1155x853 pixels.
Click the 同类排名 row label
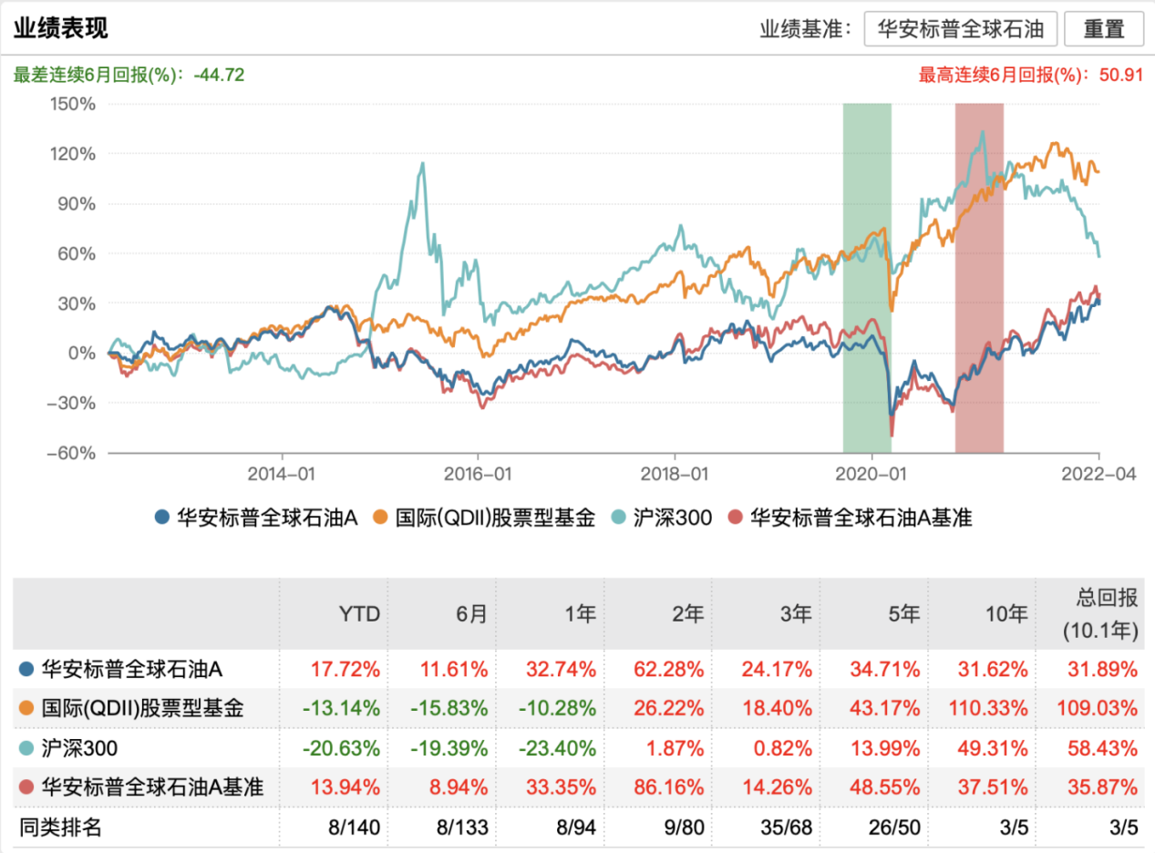(x=61, y=827)
